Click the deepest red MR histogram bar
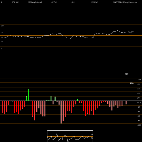The image size is (142, 142). point(61,112)
